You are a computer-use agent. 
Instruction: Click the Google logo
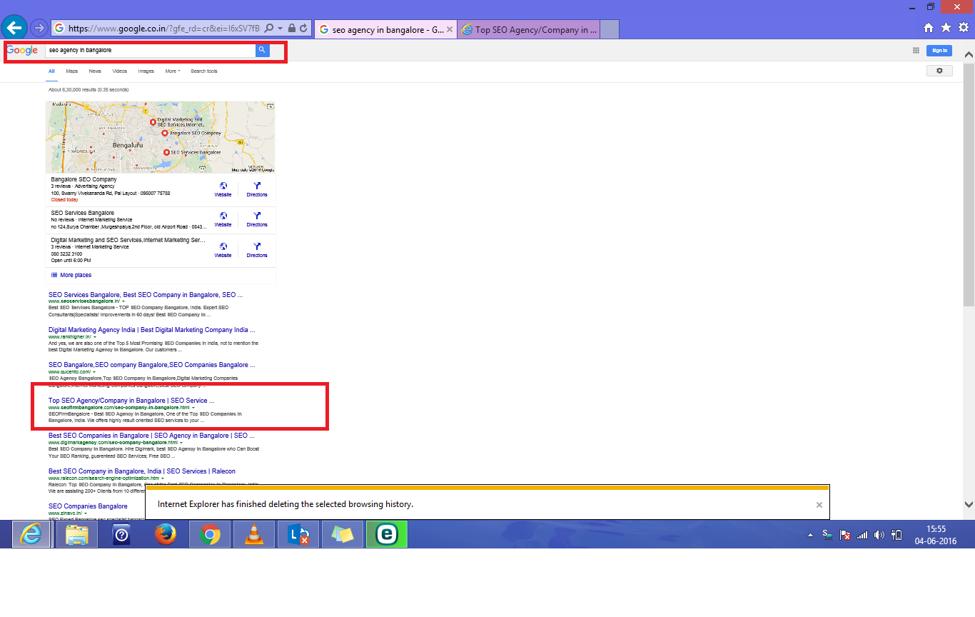click(x=22, y=50)
